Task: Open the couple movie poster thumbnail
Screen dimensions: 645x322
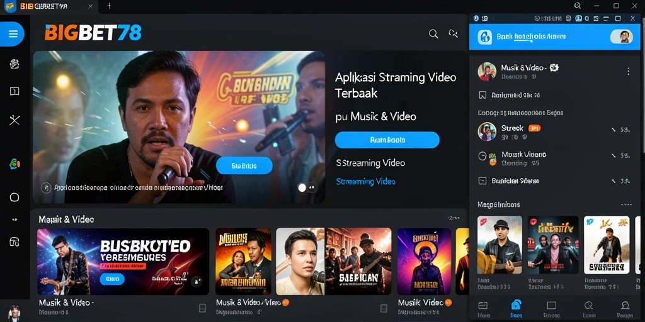Action: 243,262
